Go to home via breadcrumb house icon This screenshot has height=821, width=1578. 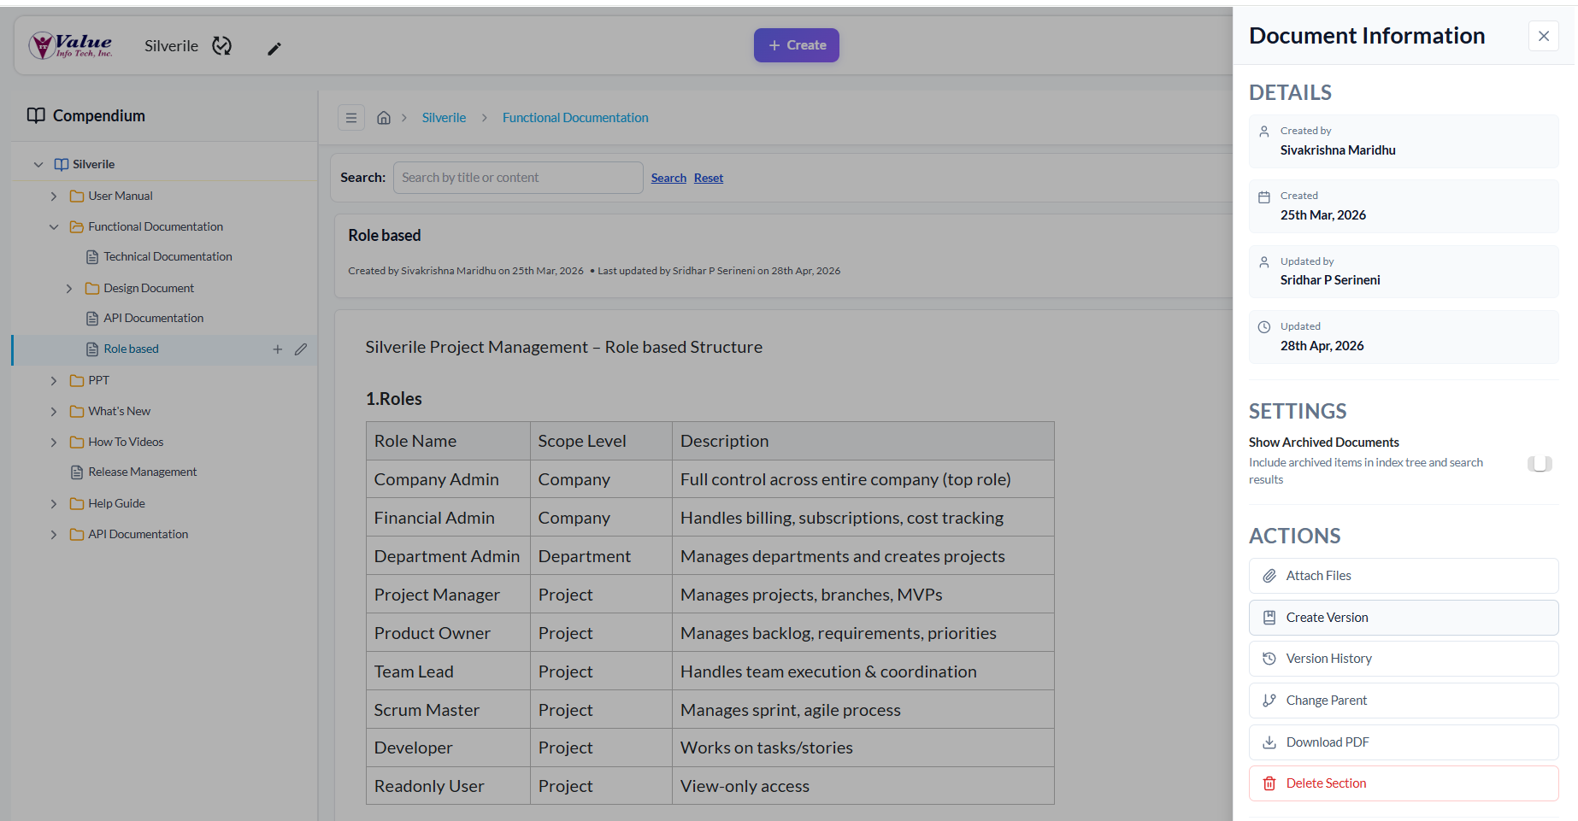[384, 118]
